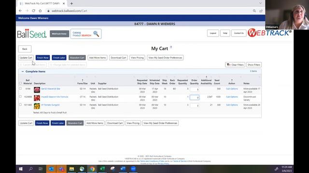Click the Contact Us button
Viewport: 309px width, 173px height.
tap(239, 33)
